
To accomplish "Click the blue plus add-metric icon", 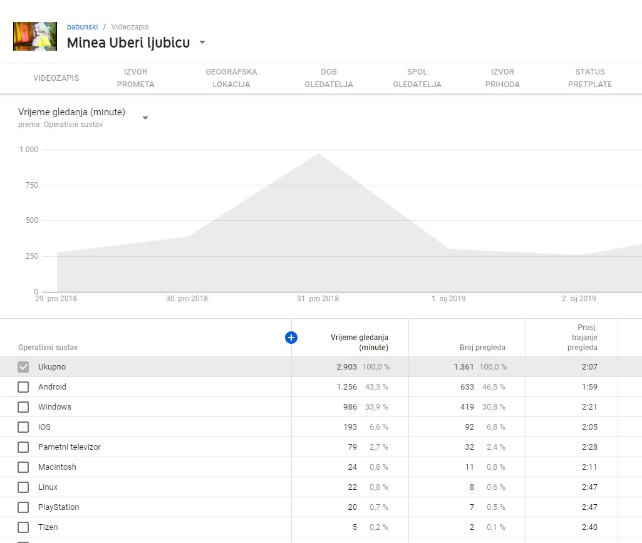I will [291, 338].
